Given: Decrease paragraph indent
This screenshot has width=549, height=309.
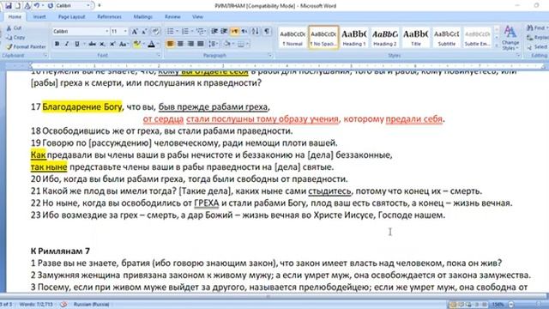Looking at the screenshot, I should pos(214,32).
